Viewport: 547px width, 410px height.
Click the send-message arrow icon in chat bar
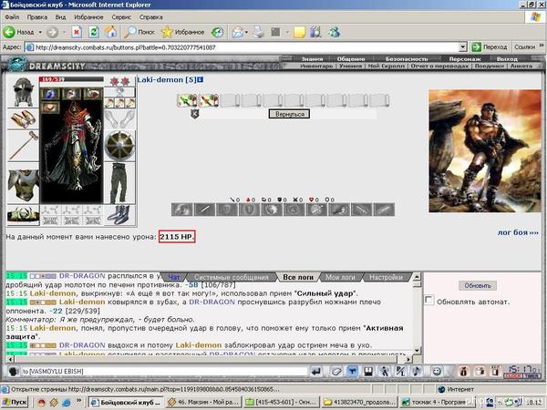[x=316, y=372]
